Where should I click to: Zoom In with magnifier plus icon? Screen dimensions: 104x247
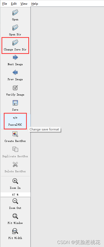pyautogui.click(x=15, y=181)
